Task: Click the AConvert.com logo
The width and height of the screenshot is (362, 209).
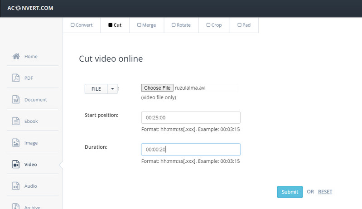Action: [x=30, y=8]
